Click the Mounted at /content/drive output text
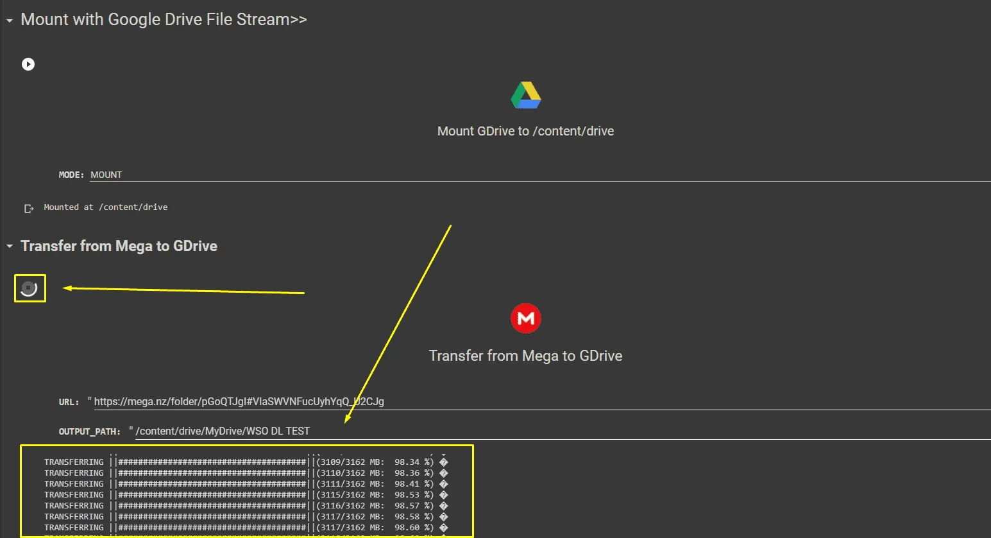Image resolution: width=991 pixels, height=538 pixels. tap(106, 207)
